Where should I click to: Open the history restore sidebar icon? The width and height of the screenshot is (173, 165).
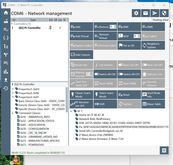click(x=6, y=88)
